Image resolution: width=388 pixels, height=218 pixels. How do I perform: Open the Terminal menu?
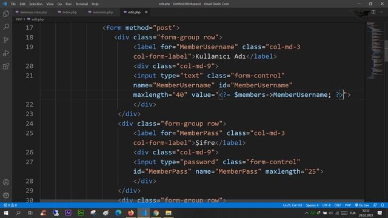[82, 4]
